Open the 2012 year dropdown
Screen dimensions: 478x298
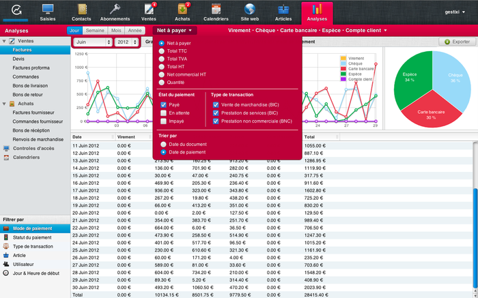coord(128,42)
